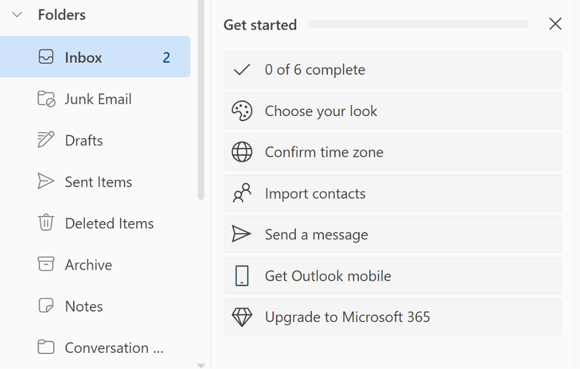Viewport: 580px width, 369px height.
Task: Open Choose your look
Action: 392,111
